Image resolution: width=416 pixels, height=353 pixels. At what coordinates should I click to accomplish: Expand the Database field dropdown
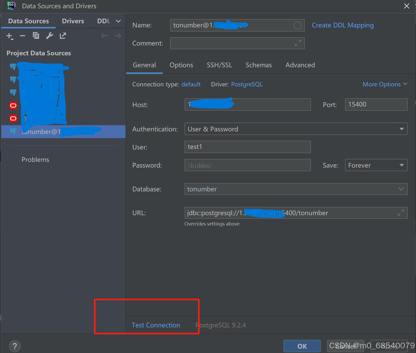pyautogui.click(x=401, y=189)
